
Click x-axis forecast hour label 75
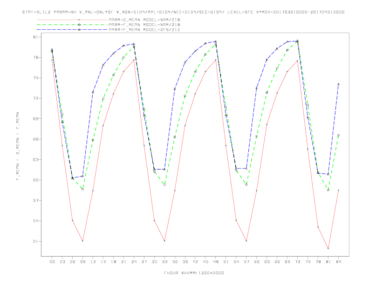(x=308, y=262)
